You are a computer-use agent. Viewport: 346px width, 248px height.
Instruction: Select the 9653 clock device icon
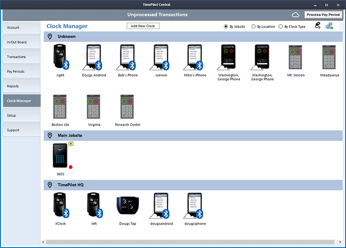click(60, 156)
